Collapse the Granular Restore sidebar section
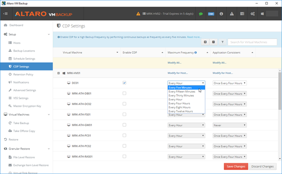 (49, 149)
